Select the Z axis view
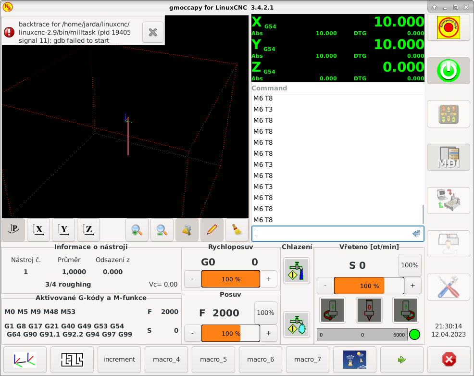The height and width of the screenshot is (376, 474). (x=88, y=230)
